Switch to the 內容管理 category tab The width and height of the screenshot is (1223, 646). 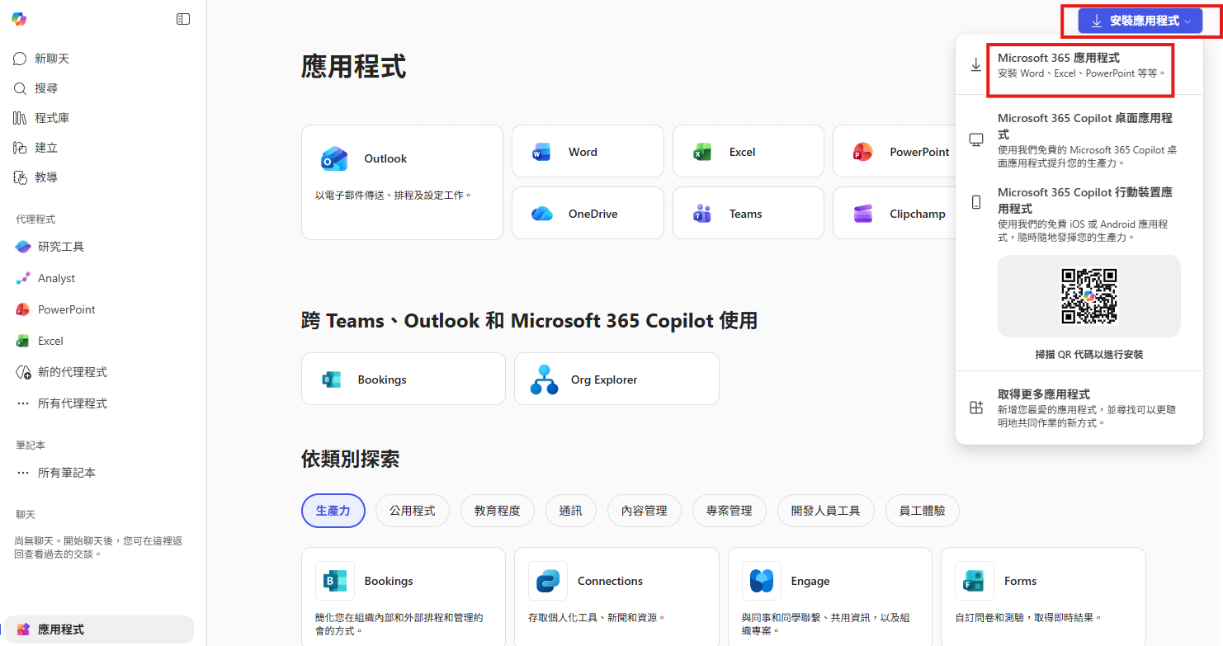tap(645, 511)
